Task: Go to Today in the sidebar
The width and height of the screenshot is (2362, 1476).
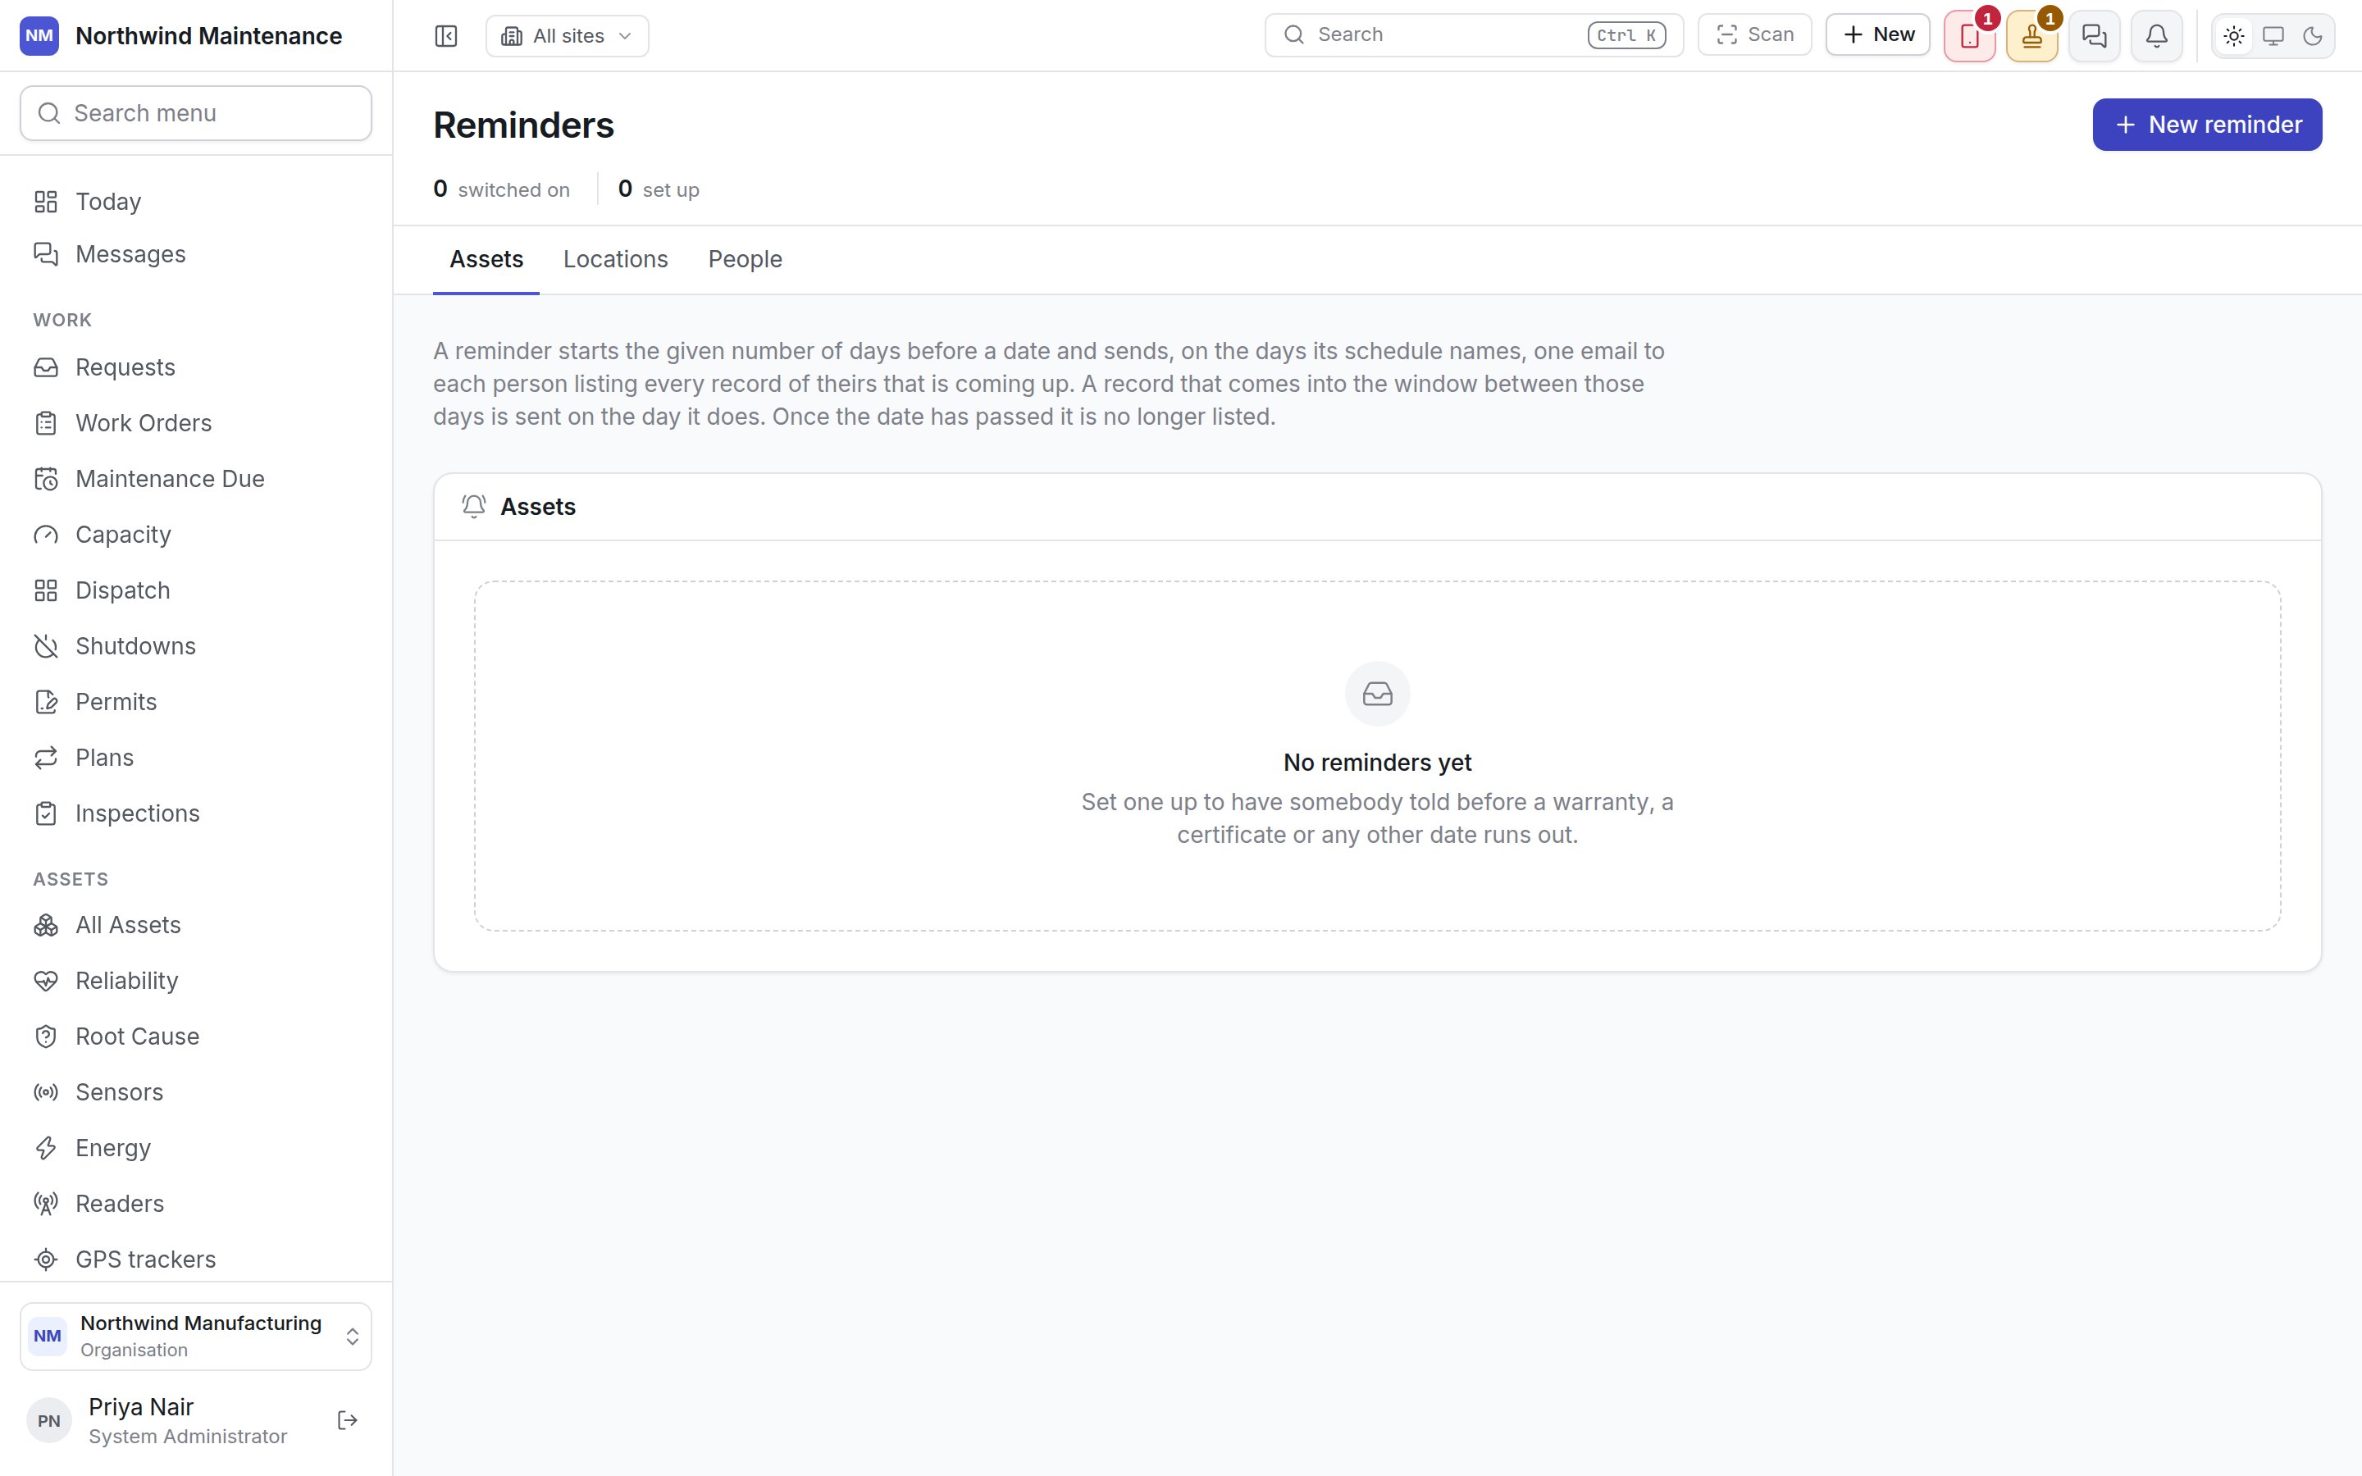Action: click(196, 201)
